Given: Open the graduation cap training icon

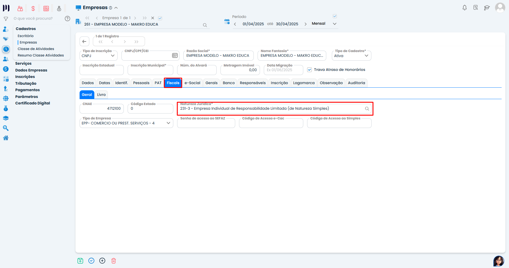Looking at the screenshot, I should click(x=487, y=8).
